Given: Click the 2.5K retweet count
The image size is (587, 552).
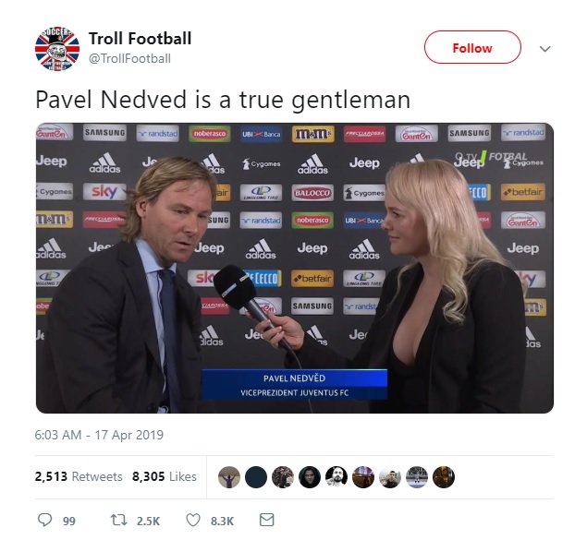Looking at the screenshot, I should (148, 521).
